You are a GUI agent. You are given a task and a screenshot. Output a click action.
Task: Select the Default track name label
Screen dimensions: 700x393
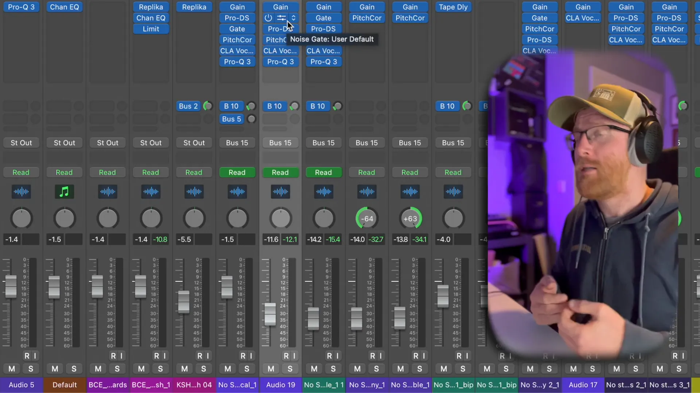pos(65,385)
